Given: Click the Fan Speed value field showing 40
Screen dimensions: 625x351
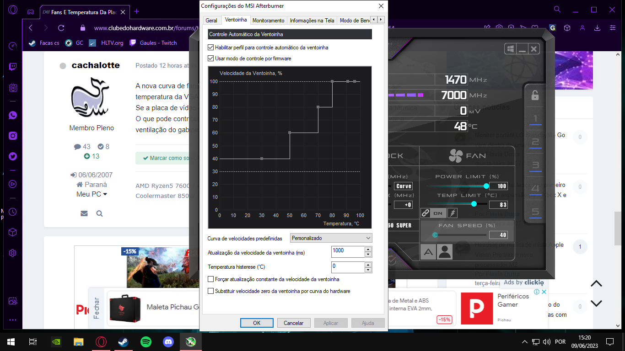Looking at the screenshot, I should coord(498,235).
